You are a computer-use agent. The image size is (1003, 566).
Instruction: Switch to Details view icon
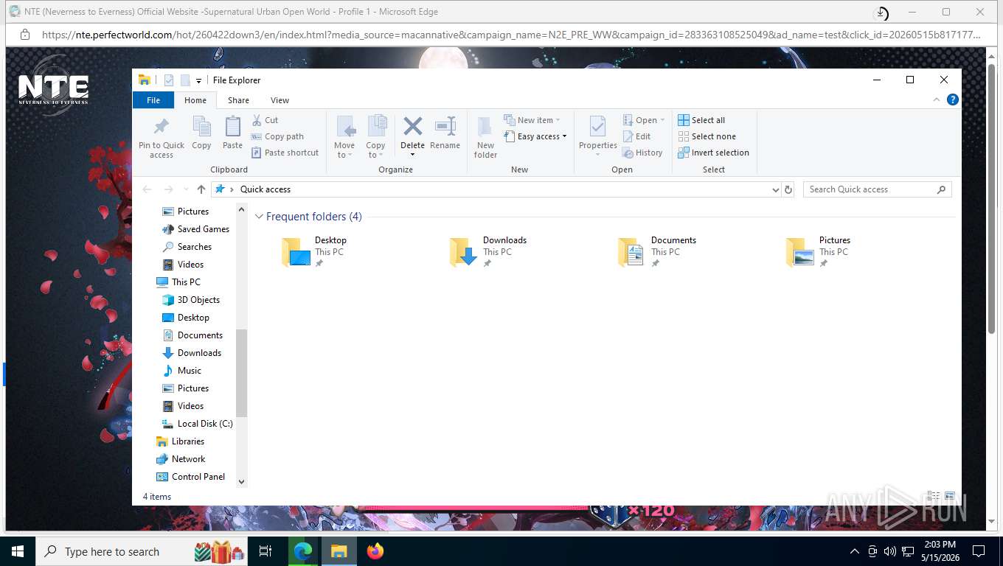click(933, 497)
